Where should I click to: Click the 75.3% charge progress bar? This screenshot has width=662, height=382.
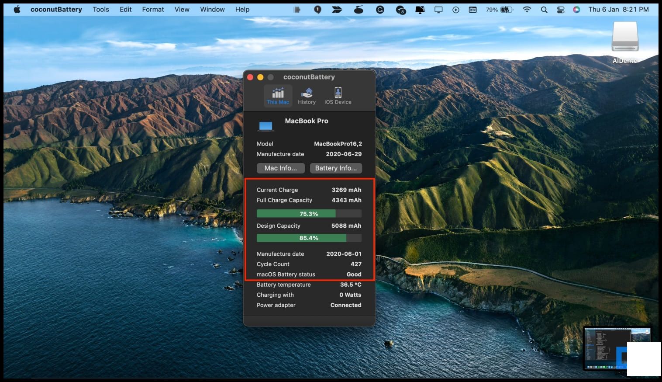coord(309,214)
